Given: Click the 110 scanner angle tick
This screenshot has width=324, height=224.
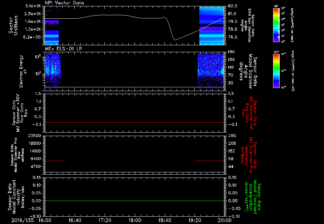Looking at the screenshot, I should pyautogui.click(x=231, y=67).
